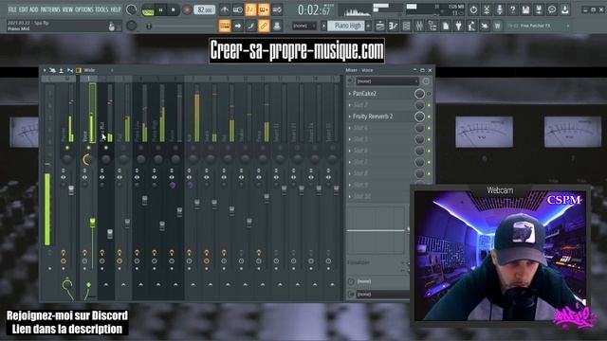Toggle step editing mode icon

coord(250,26)
